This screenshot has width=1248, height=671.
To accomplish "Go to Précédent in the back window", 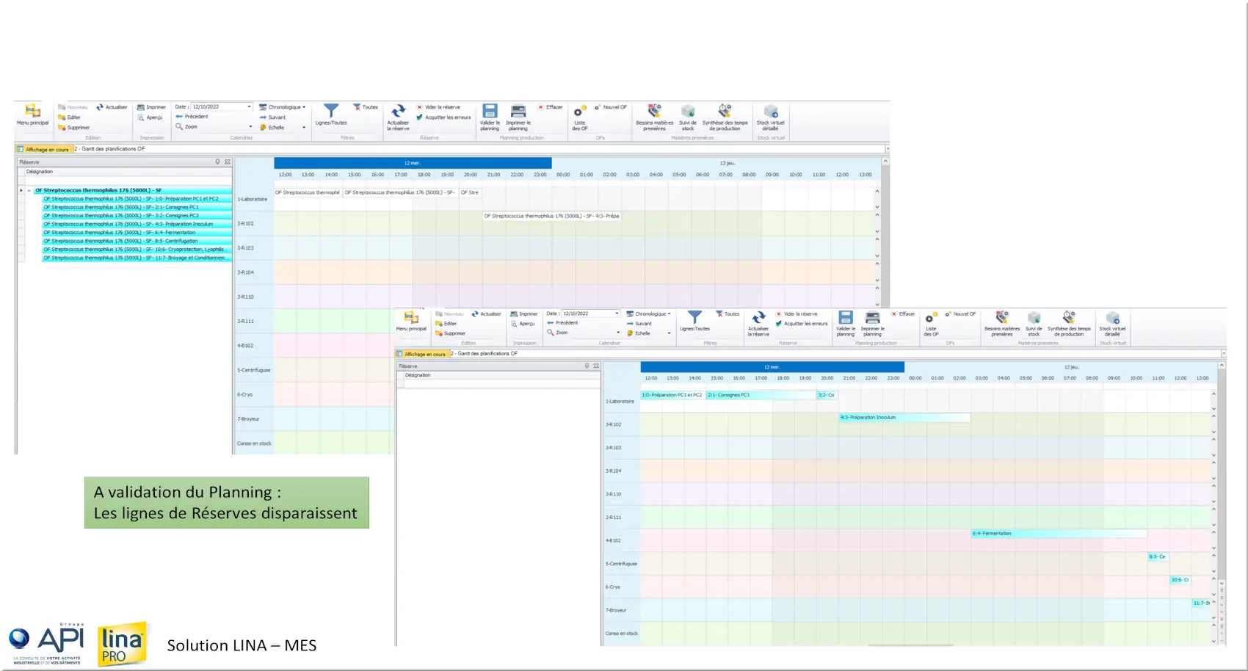I will point(192,117).
